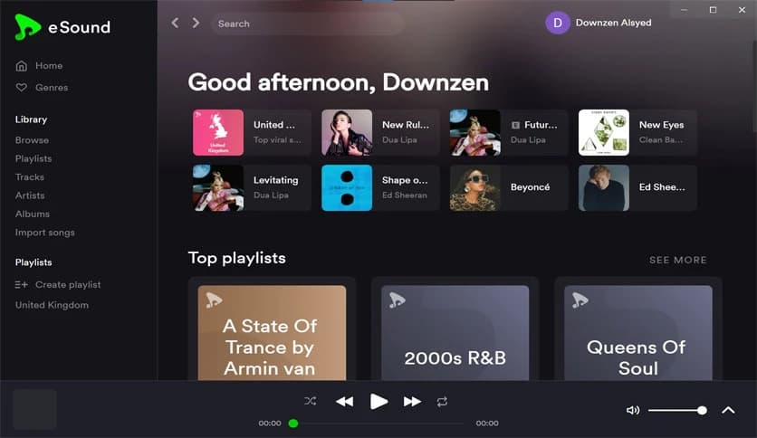Go to Home in the sidebar
The width and height of the screenshot is (757, 438).
49,65
